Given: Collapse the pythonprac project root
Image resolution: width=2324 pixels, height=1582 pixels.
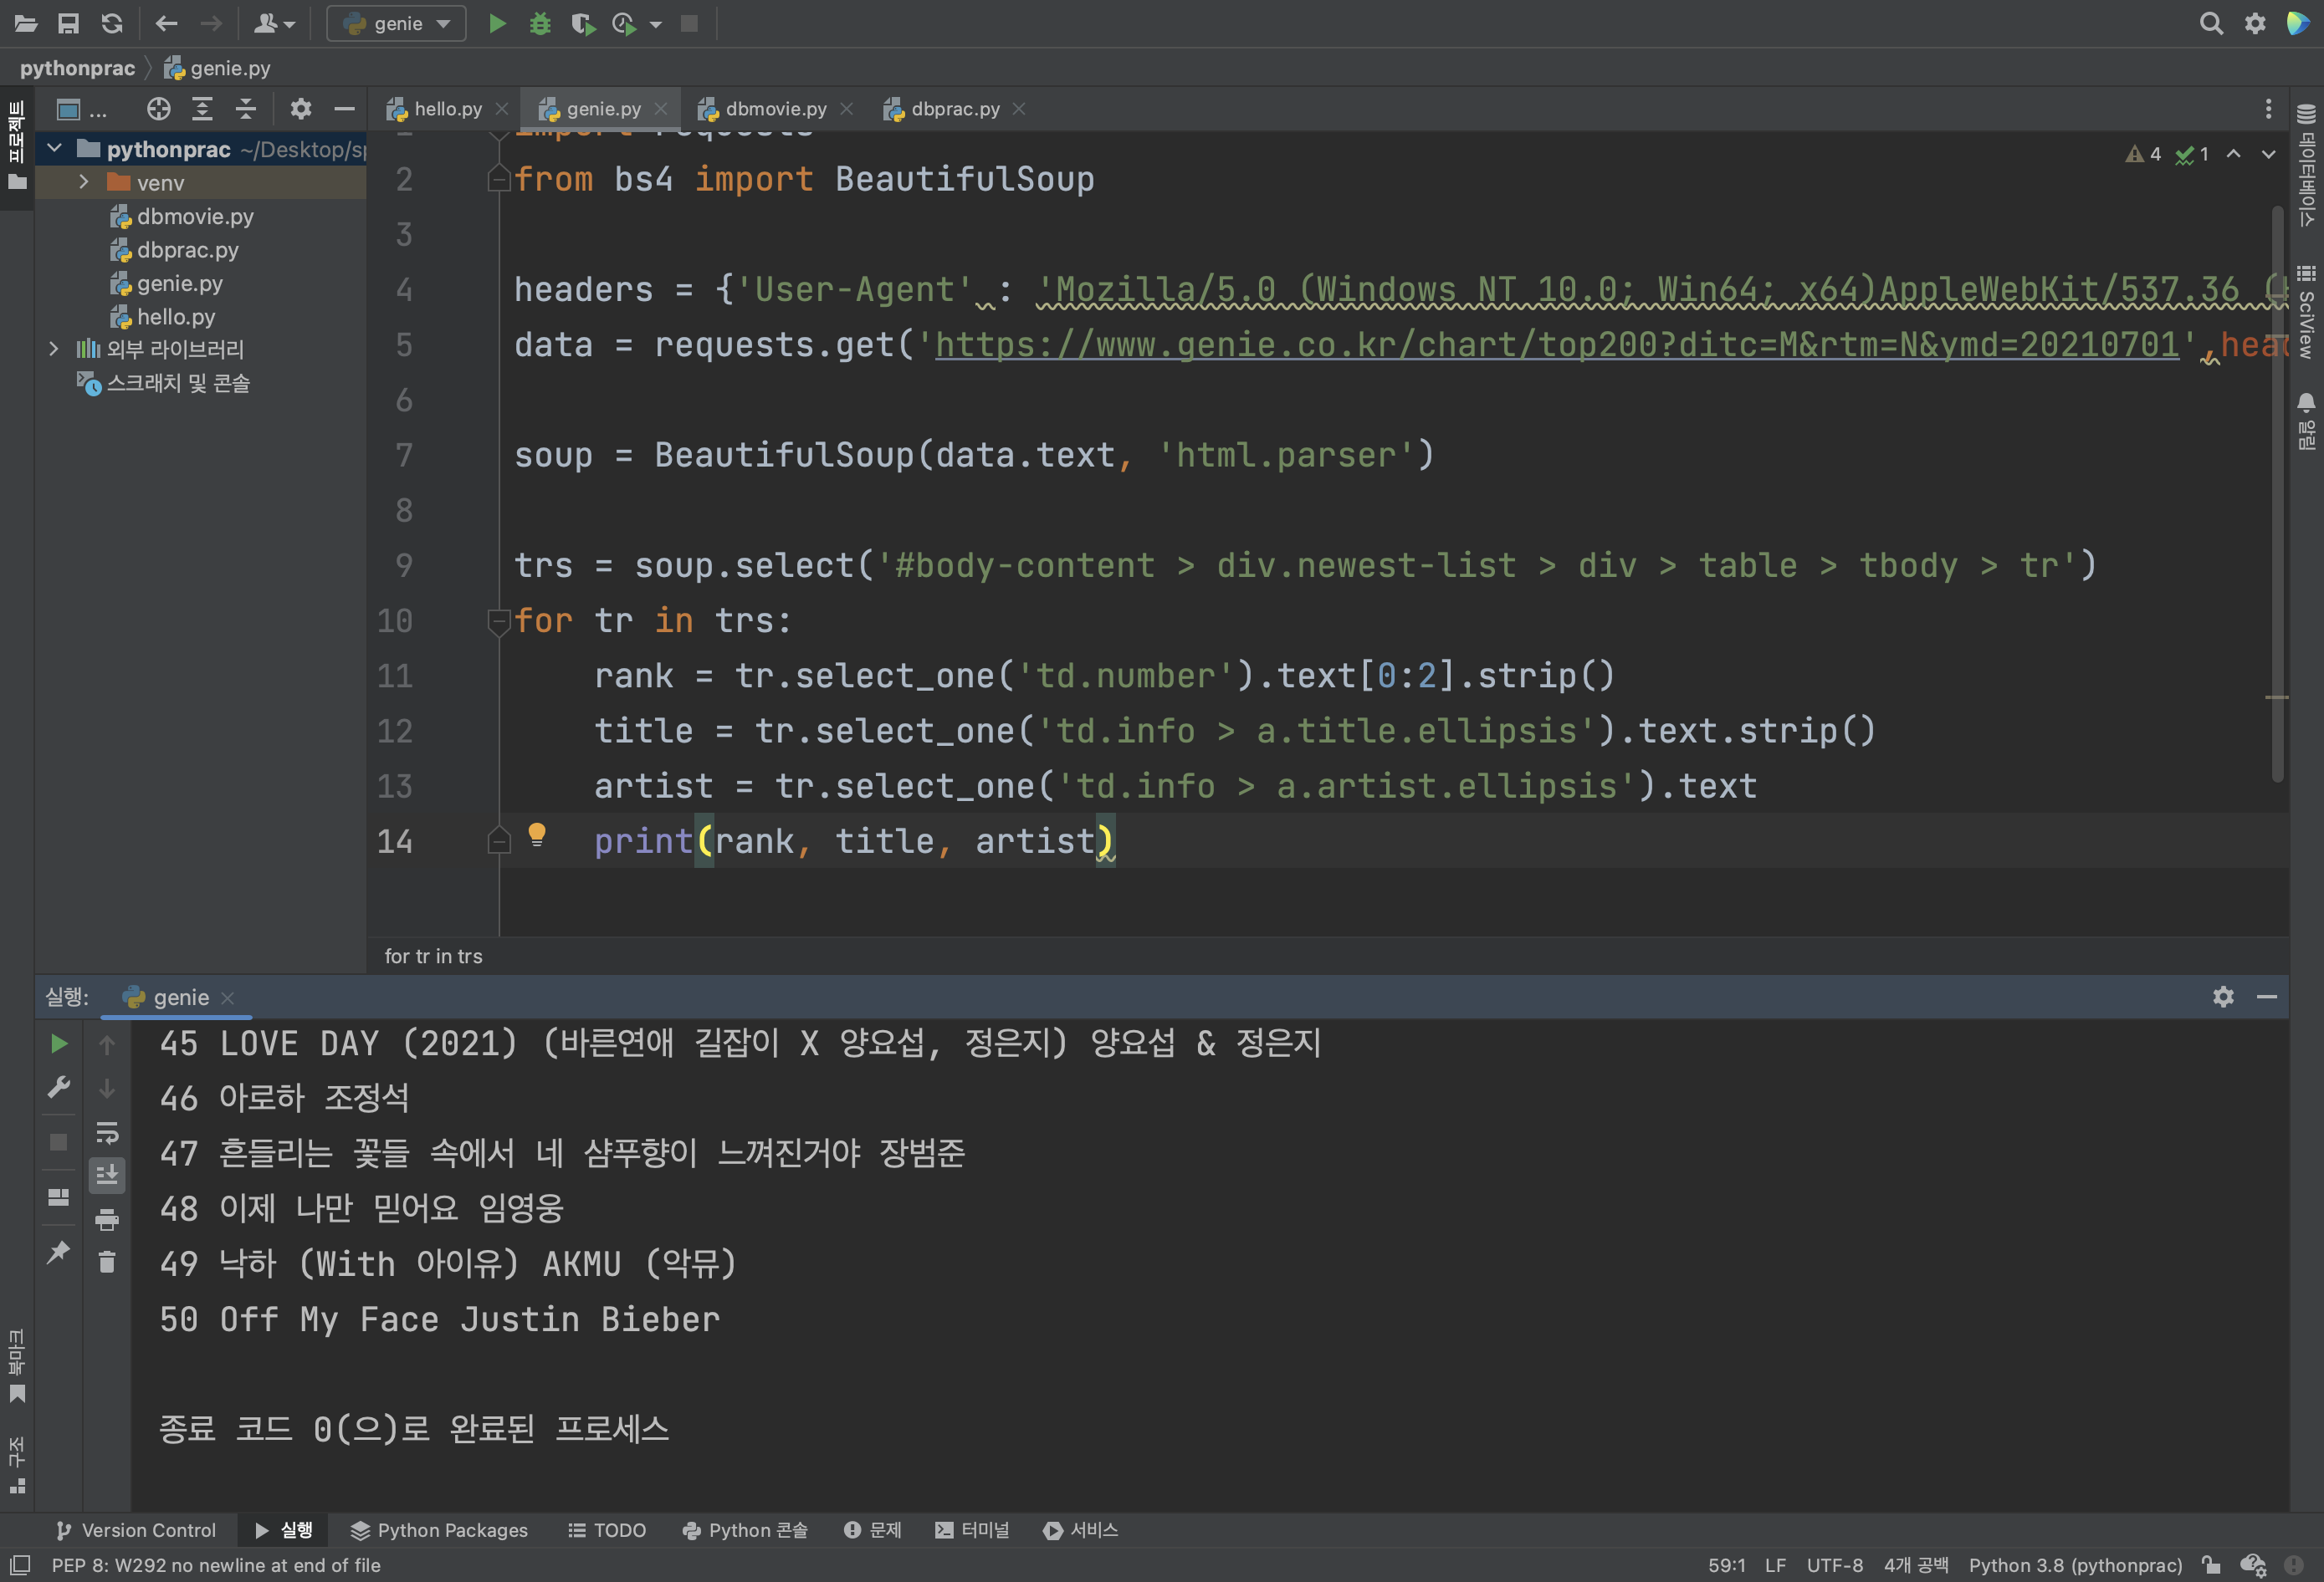Looking at the screenshot, I should 55,149.
